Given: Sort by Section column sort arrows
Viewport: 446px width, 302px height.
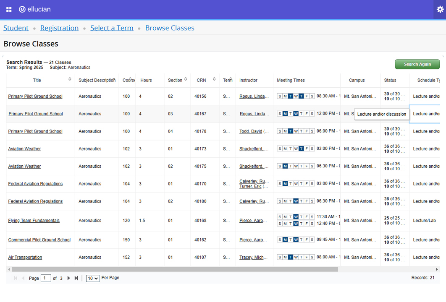Looking at the screenshot, I should click(x=186, y=79).
